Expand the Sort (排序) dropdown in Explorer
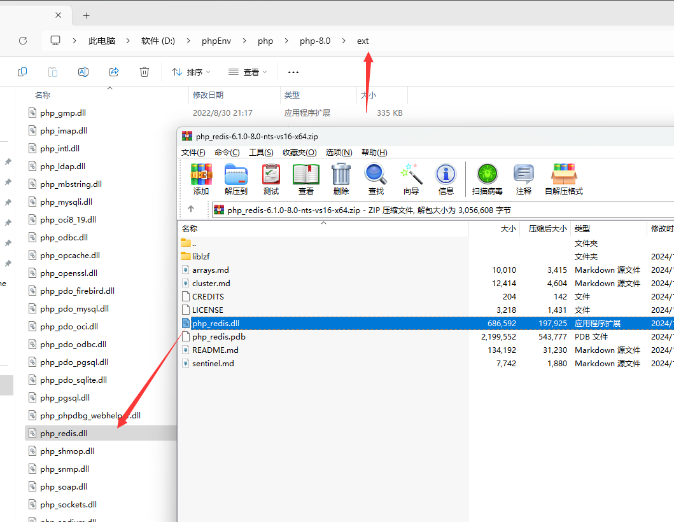The image size is (674, 522). [191, 72]
